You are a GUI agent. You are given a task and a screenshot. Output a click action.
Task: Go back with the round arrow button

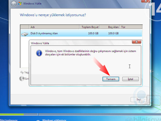pos(14,4)
